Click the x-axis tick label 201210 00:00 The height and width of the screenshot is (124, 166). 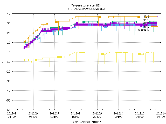118,115
